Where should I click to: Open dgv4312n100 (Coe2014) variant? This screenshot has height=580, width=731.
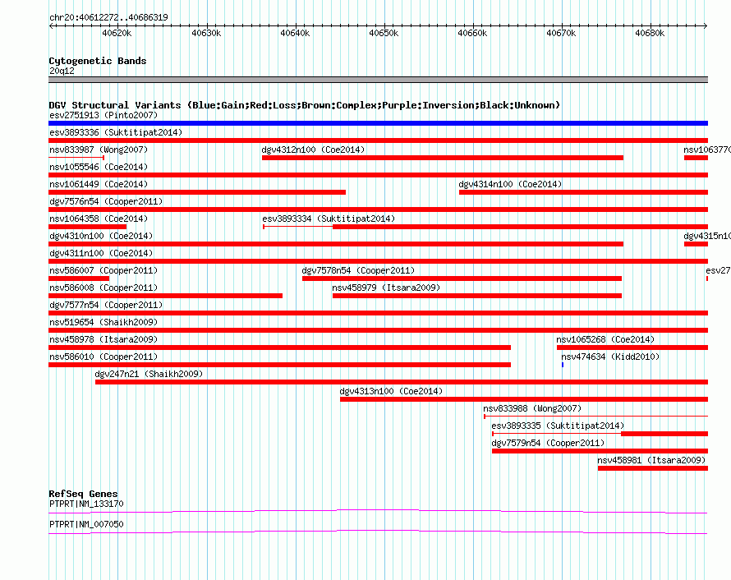[313, 150]
